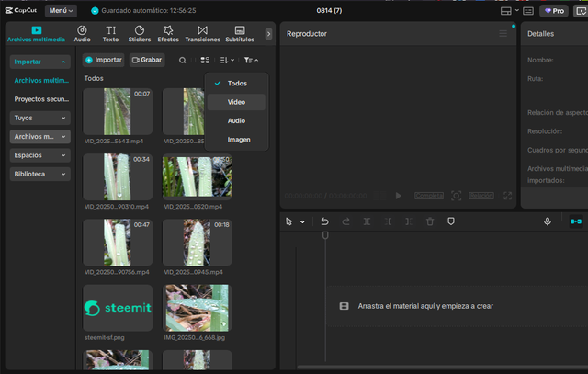Switch to the Audio tab
588x374 pixels.
(82, 34)
